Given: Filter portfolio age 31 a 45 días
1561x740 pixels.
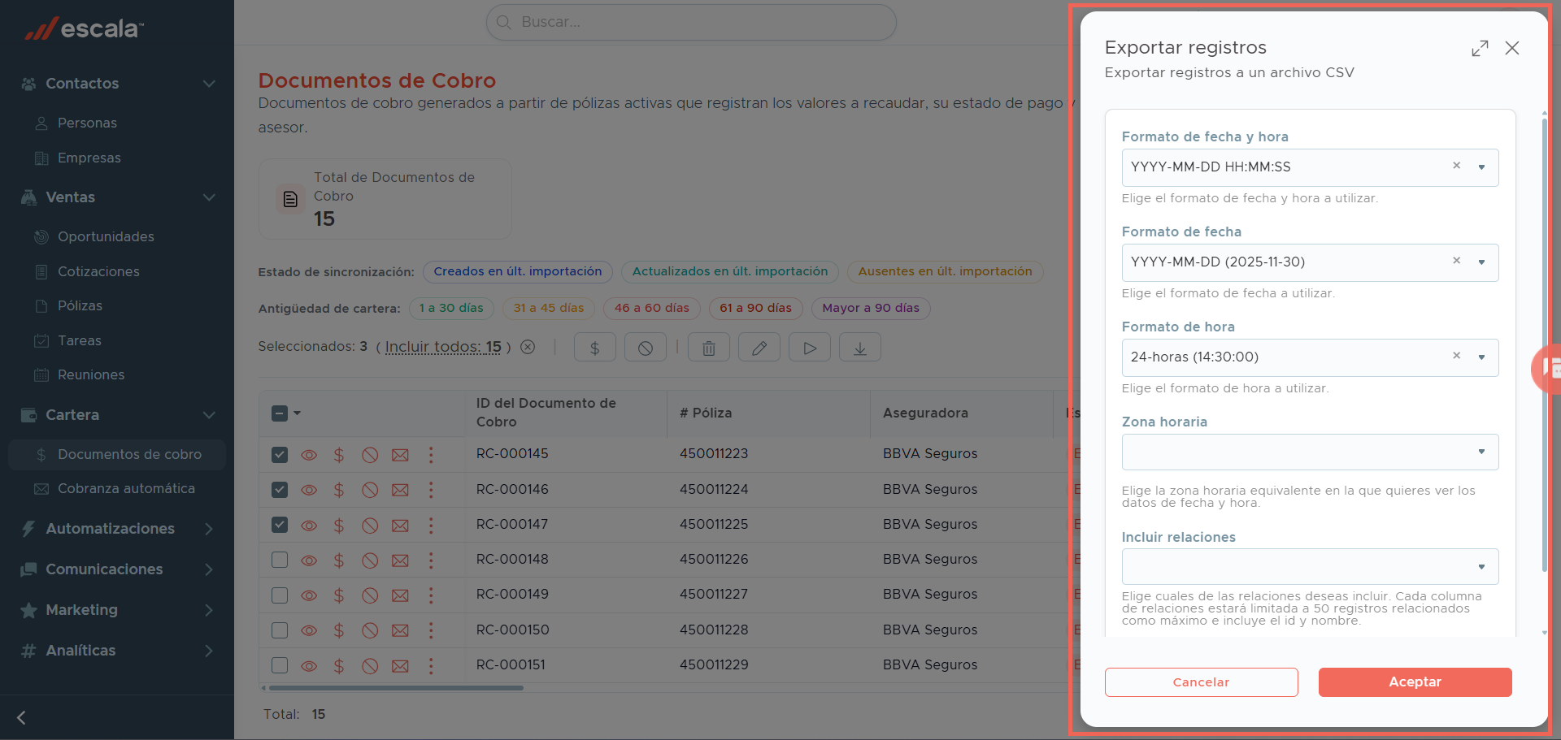Looking at the screenshot, I should tap(549, 308).
